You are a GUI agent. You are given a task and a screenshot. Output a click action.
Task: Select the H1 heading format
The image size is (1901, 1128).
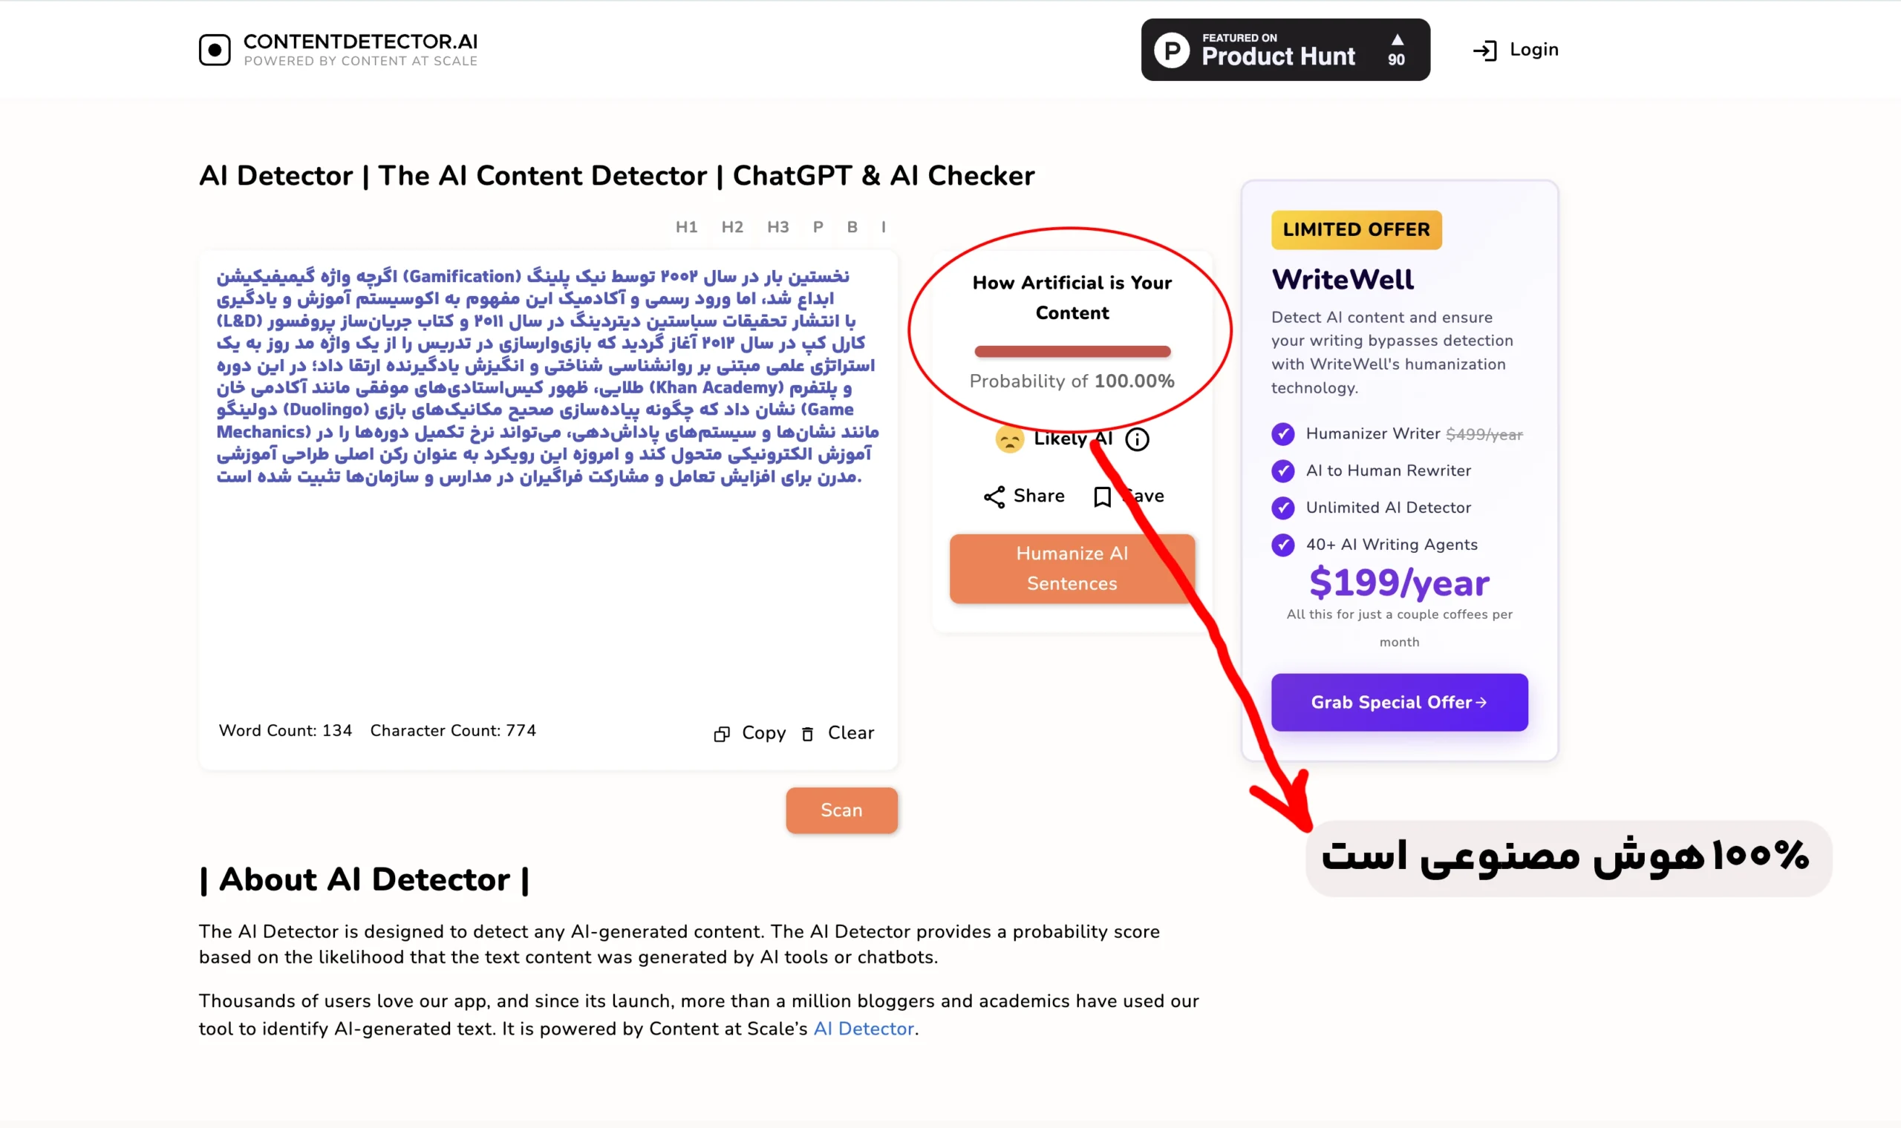[687, 226]
